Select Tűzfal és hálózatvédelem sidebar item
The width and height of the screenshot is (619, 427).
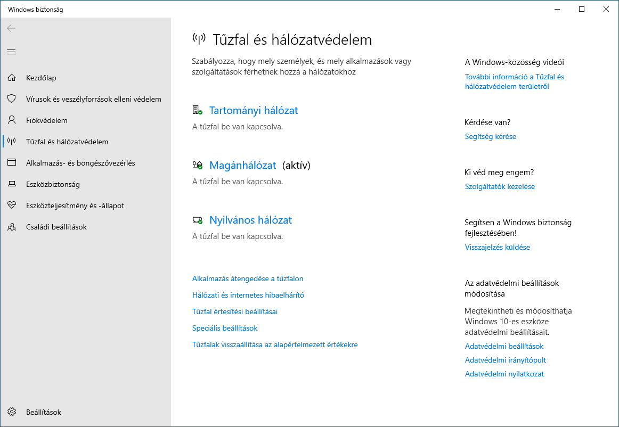tap(67, 142)
